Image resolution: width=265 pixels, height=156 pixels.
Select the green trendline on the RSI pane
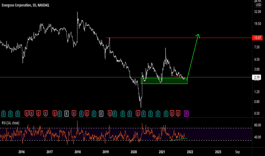coord(179,139)
